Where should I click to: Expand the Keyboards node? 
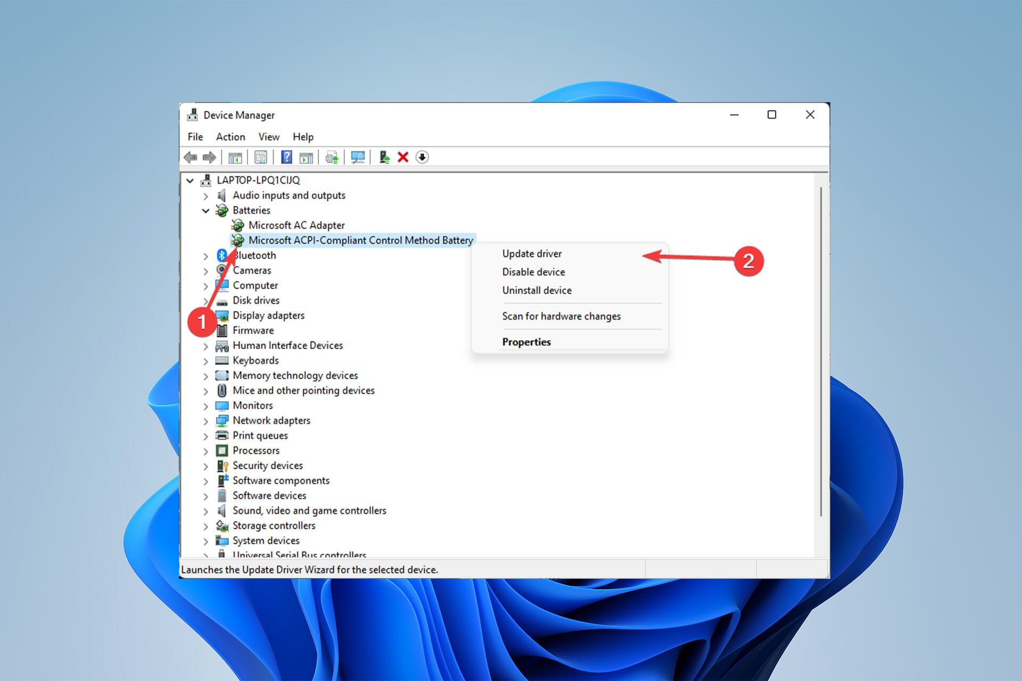point(206,361)
